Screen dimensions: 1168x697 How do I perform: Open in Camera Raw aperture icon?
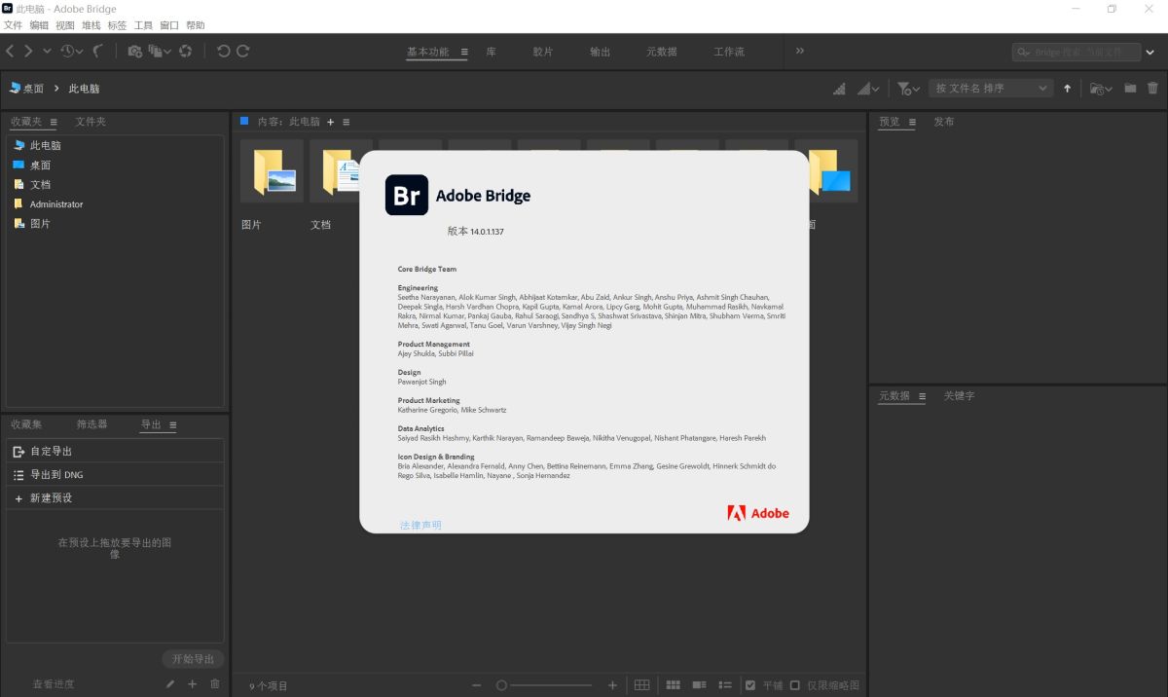click(186, 52)
